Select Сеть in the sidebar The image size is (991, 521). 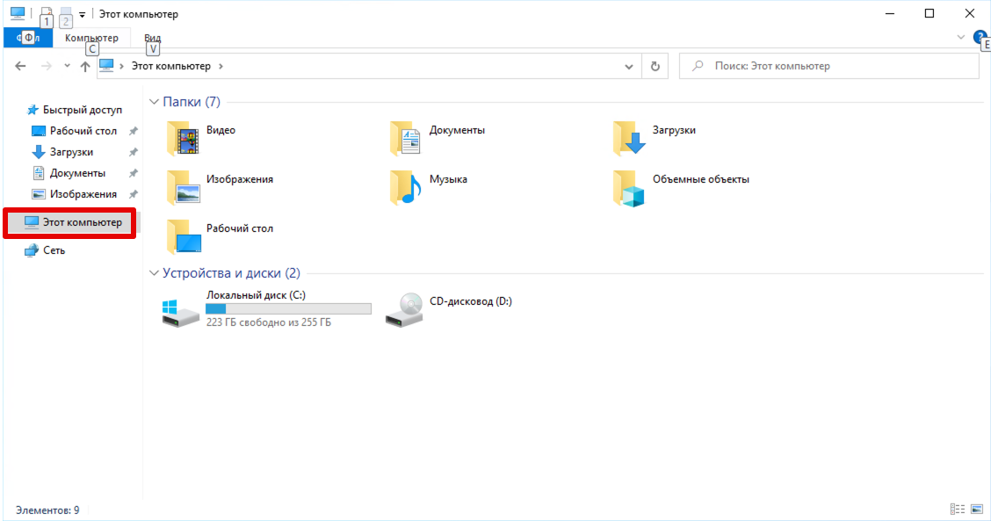pyautogui.click(x=50, y=250)
